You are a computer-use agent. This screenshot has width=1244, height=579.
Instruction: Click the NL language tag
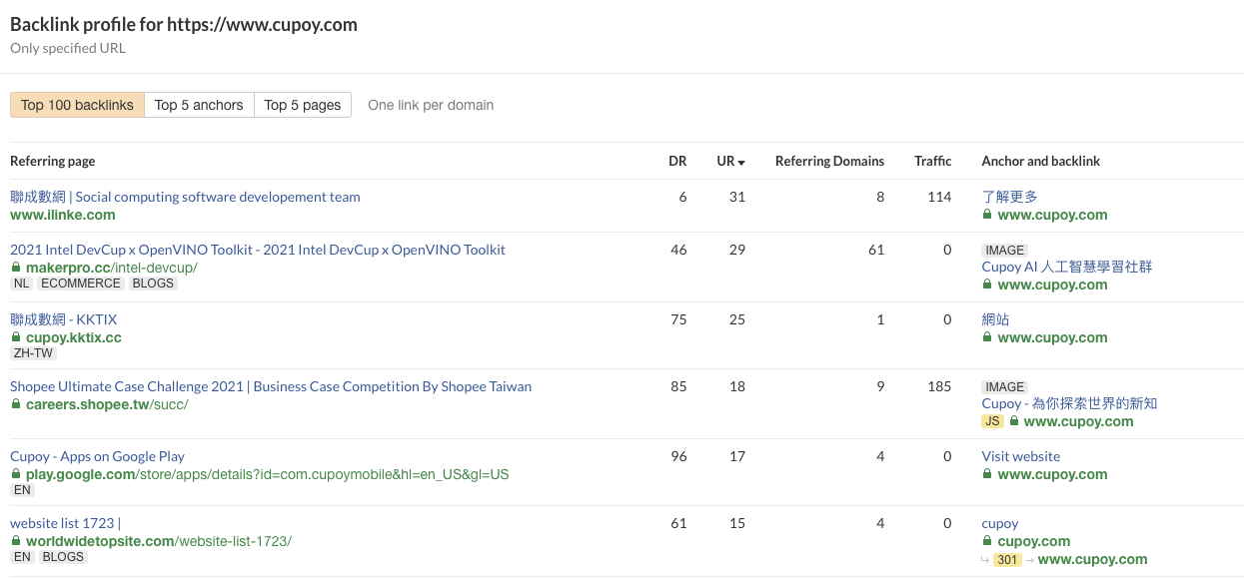point(21,284)
